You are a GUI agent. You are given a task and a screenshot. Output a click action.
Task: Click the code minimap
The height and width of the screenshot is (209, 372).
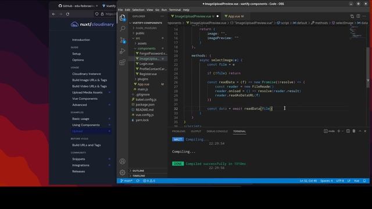[357, 32]
